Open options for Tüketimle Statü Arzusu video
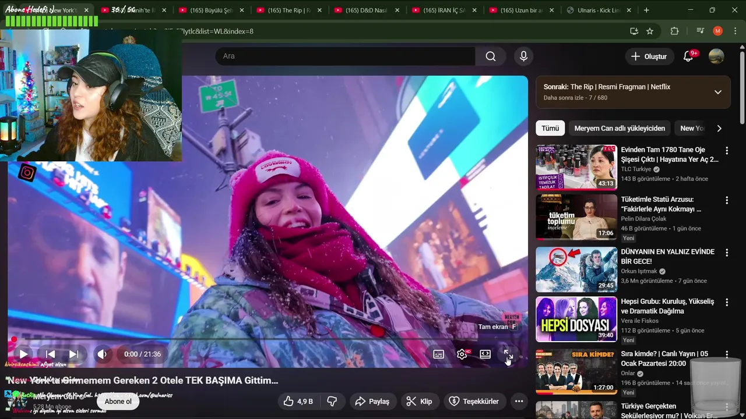Image resolution: width=746 pixels, height=419 pixels. 727,200
